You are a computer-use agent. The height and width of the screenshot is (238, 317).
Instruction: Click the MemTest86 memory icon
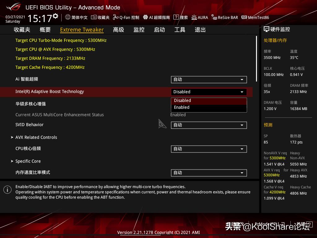244,17
